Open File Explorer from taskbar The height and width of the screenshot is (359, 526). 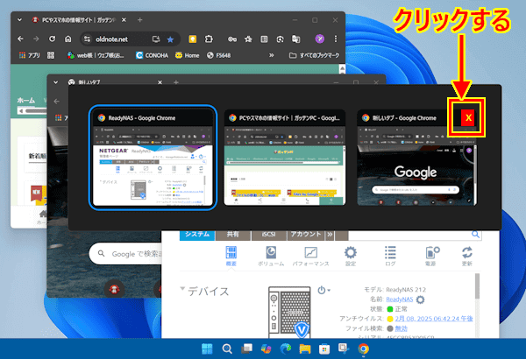coord(305,349)
